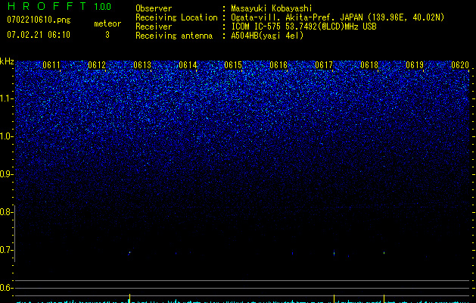Viewport: 476px width, 303px height.
Task: Click the meteor label in the header
Action: coord(107,23)
